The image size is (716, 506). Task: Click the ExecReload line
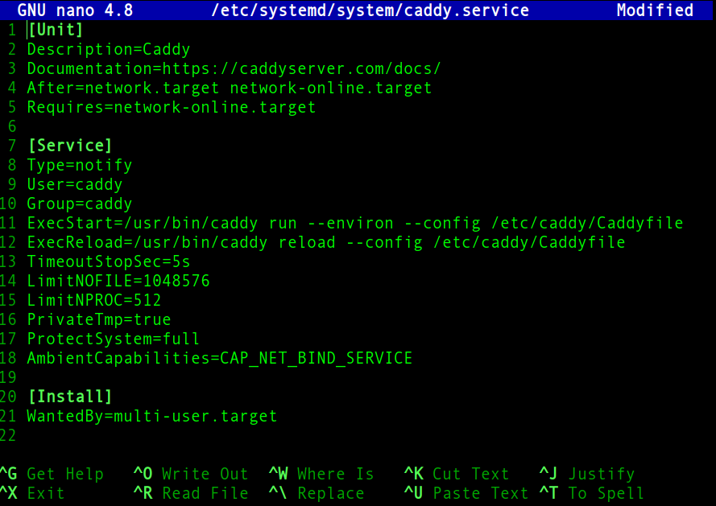tap(326, 242)
